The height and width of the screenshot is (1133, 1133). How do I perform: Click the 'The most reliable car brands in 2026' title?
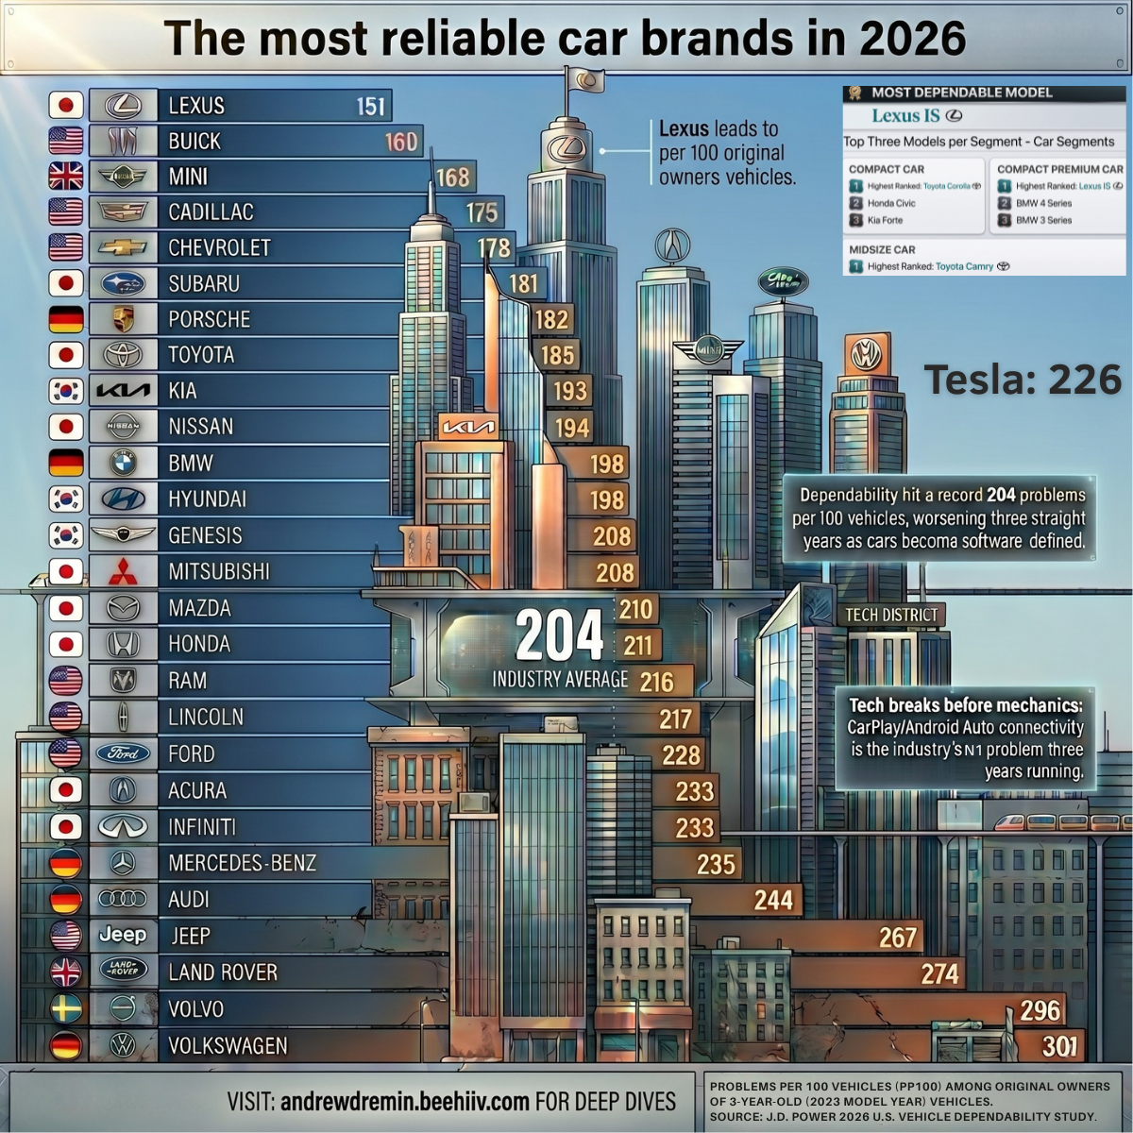click(x=566, y=38)
